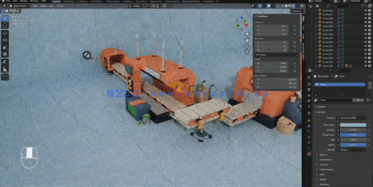
Task: Open the Render top menu
Action: click(x=23, y=1)
